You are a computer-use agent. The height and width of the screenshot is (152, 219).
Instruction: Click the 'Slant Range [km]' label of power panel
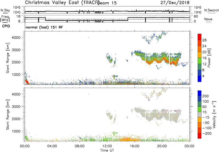click(x=8, y=58)
